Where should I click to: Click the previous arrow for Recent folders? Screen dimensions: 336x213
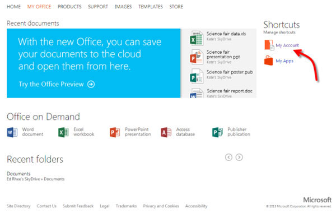[228, 158]
